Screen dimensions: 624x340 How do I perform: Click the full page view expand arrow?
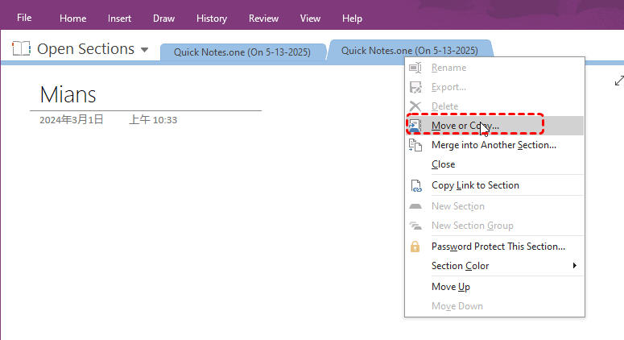[x=619, y=81]
